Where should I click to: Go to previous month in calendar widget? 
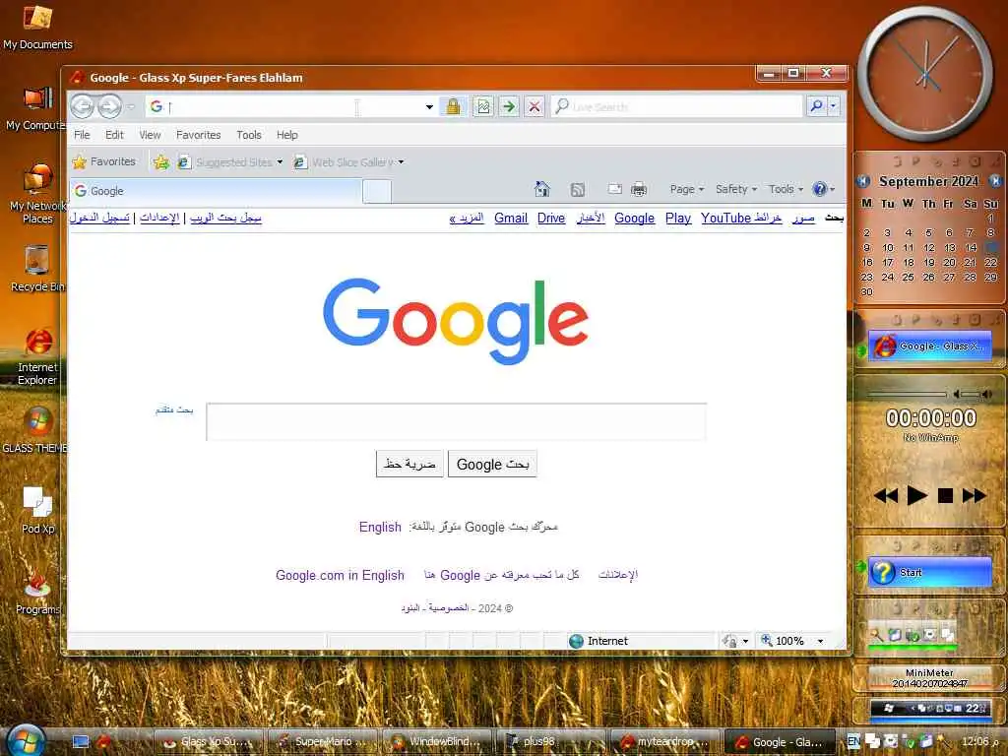863,181
